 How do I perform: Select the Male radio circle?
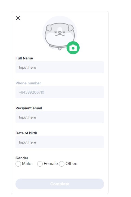coord(18,164)
